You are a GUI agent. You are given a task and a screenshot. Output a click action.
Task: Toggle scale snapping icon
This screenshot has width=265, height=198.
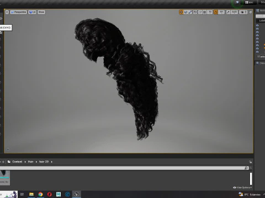(228, 12)
